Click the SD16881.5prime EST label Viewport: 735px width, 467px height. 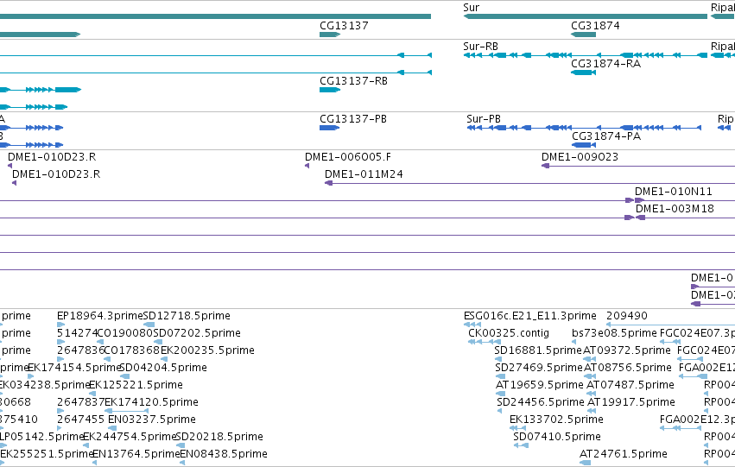coord(538,350)
